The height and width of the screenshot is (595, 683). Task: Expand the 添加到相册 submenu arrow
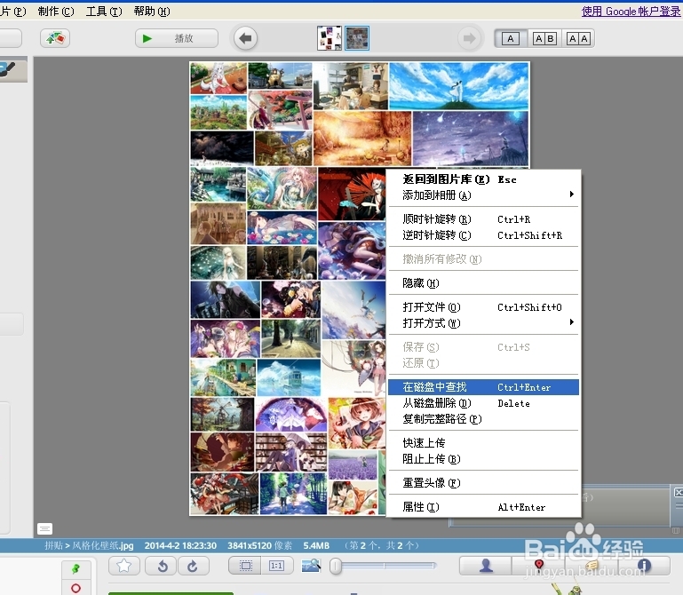click(571, 194)
